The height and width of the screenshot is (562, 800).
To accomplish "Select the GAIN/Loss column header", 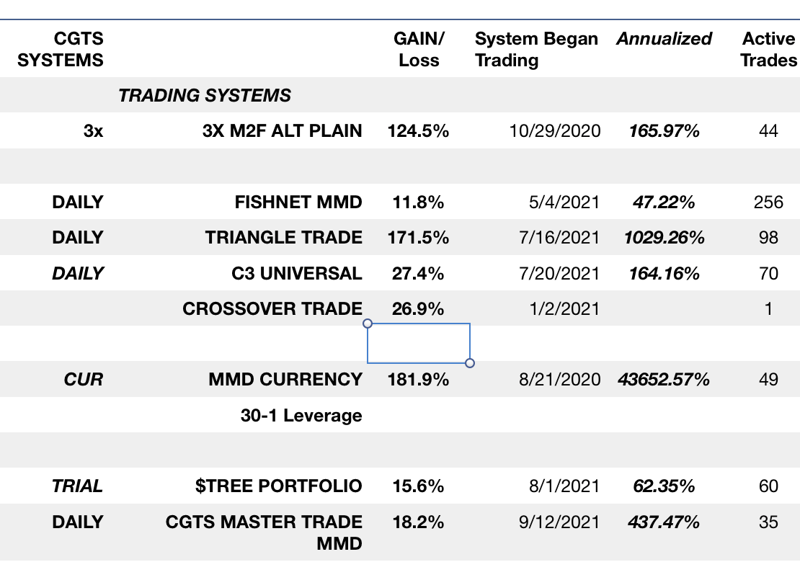I will tap(417, 50).
